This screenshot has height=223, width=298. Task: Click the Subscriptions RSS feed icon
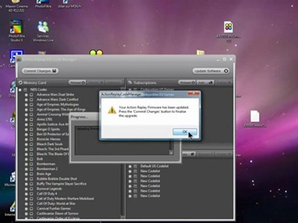point(130,82)
